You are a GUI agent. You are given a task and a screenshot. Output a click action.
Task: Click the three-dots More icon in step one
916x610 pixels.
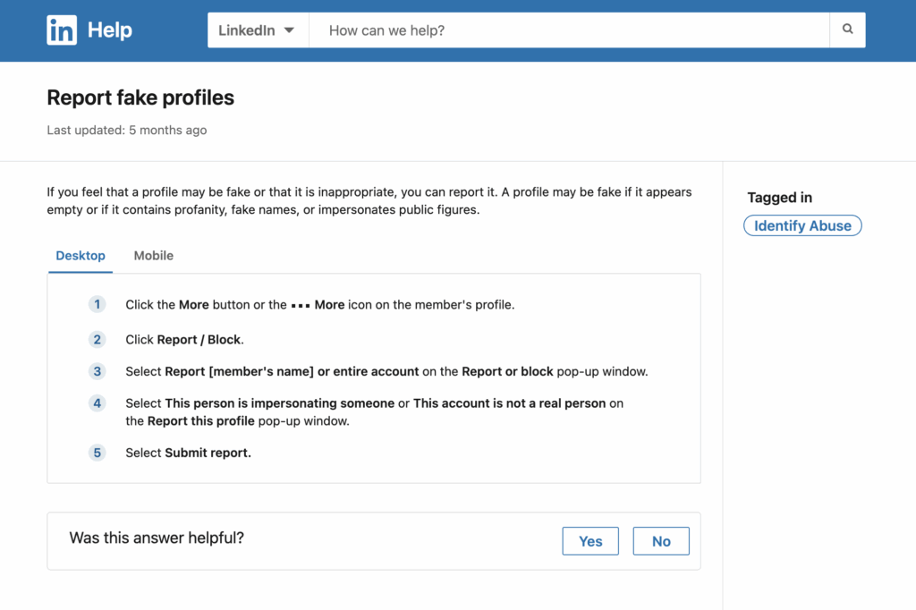[301, 306]
